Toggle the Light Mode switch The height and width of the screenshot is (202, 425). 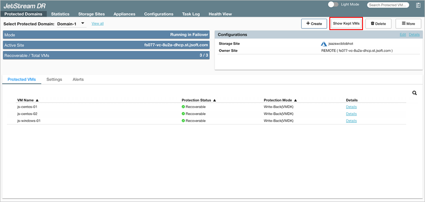tap(333, 5)
